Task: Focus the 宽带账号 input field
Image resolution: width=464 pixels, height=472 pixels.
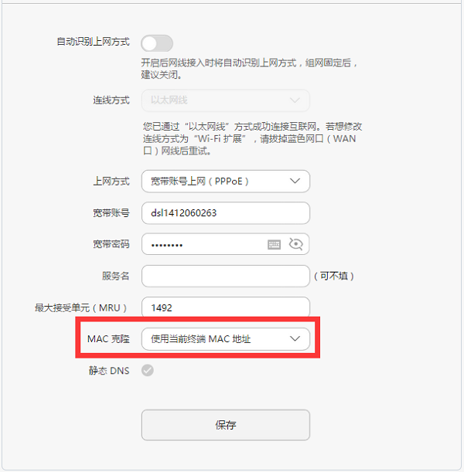Action: pyautogui.click(x=225, y=212)
